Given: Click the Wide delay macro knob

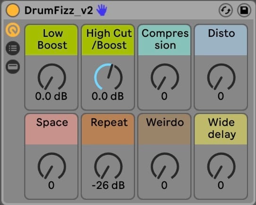Looking at the screenshot, I should coord(221,166).
